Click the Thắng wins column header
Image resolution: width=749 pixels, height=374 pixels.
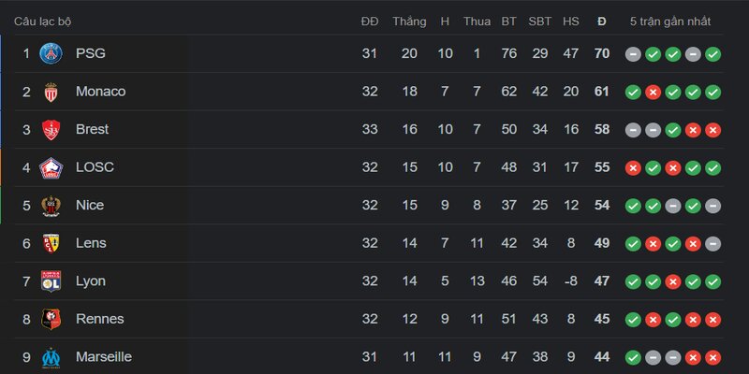coord(409,22)
